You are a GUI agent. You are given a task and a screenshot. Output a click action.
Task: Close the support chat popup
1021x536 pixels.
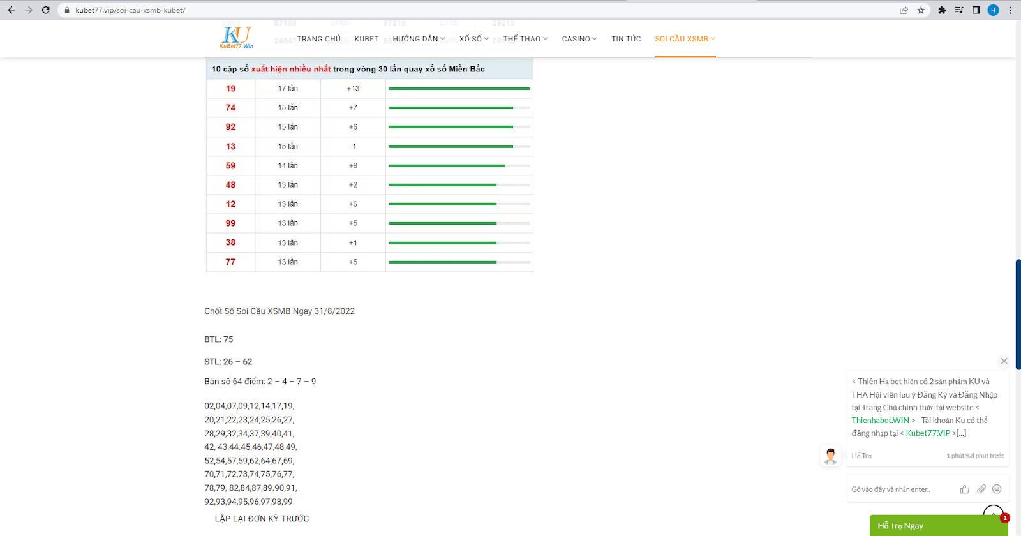point(1004,361)
